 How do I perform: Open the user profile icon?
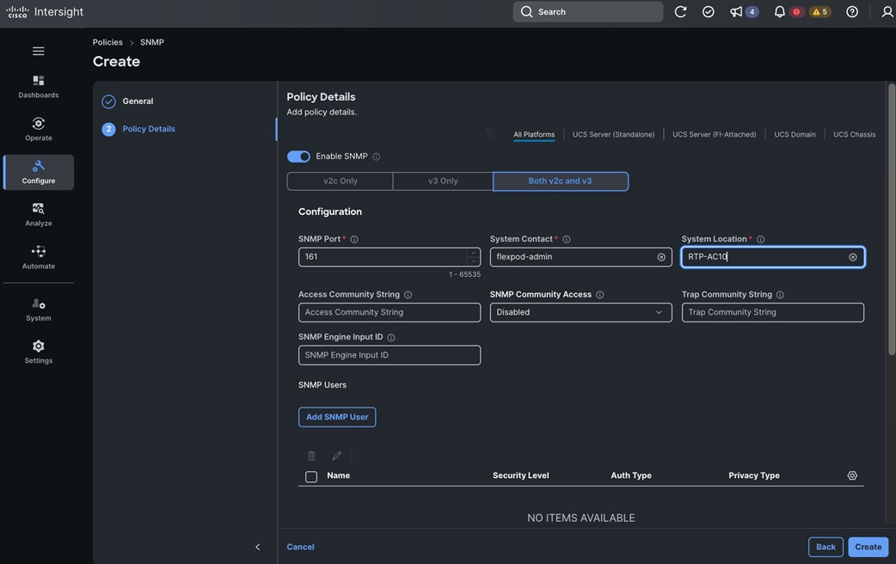[x=887, y=12]
